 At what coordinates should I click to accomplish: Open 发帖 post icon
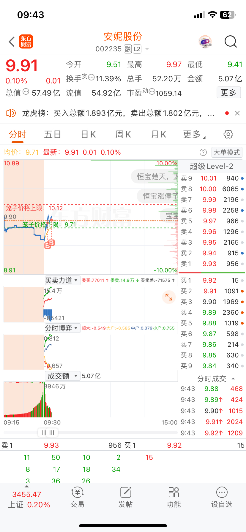(126, 497)
